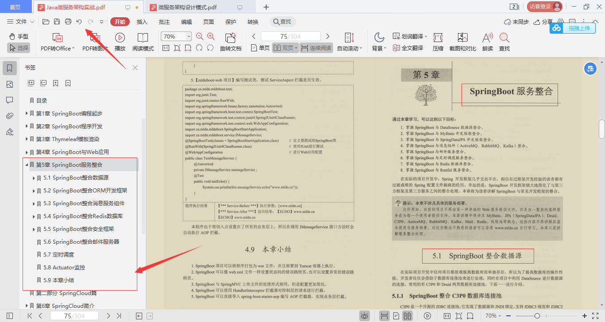Viewport: 605px width, 322px height.
Task: Undo with the undo arrow icon
Action: click(x=79, y=22)
